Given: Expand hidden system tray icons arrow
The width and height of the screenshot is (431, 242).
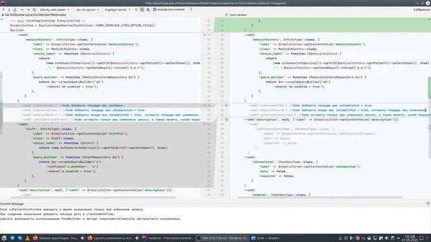Looking at the screenshot, I should click(399, 238).
